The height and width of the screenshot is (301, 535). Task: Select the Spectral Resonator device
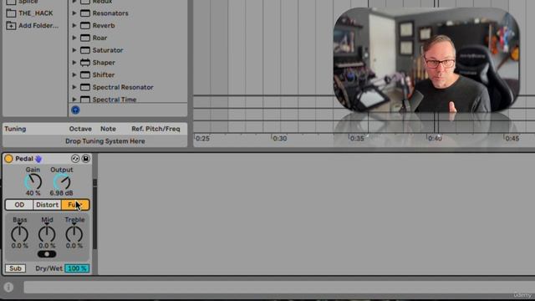(123, 87)
